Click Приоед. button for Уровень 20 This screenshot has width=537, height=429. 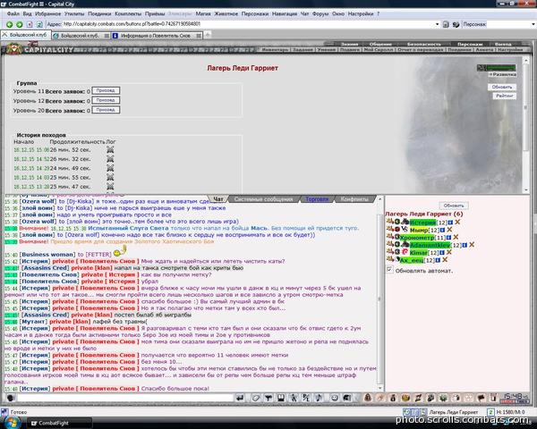(106, 110)
